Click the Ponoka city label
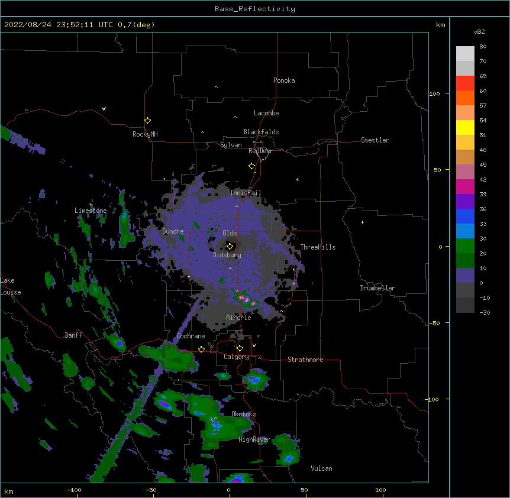The width and height of the screenshot is (510, 498). pyautogui.click(x=284, y=80)
